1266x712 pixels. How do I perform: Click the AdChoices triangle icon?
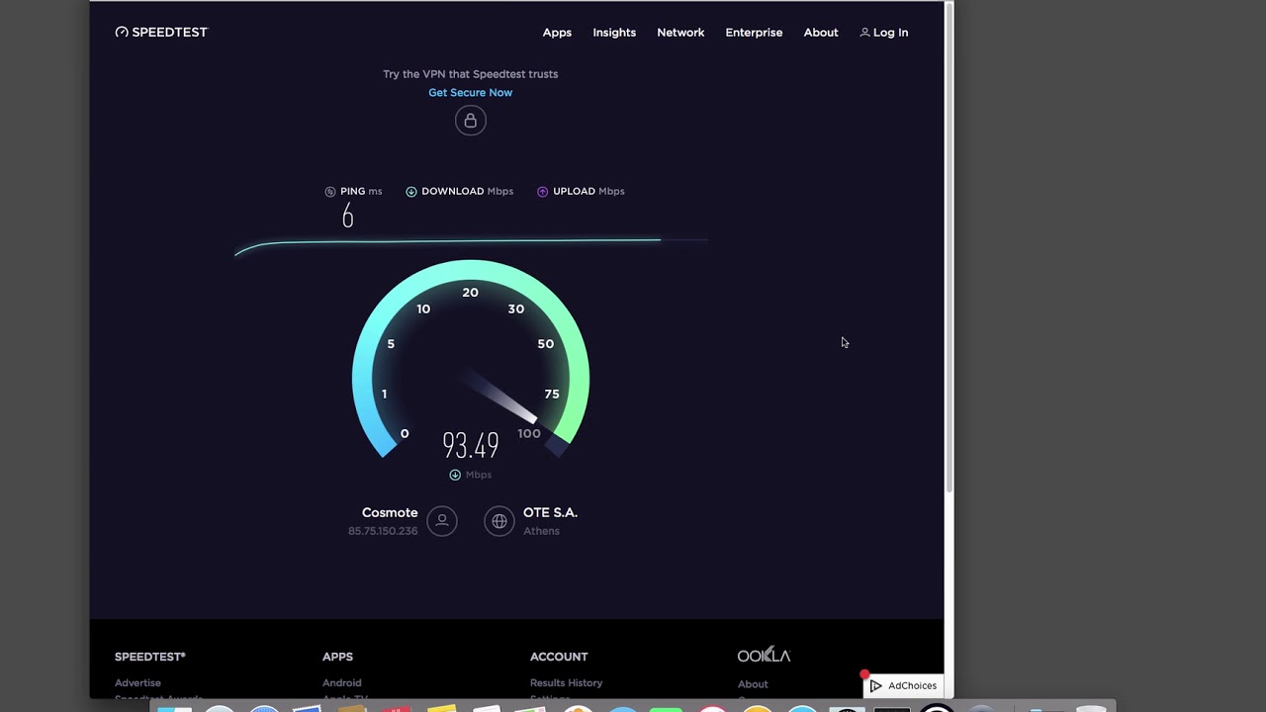pos(875,685)
